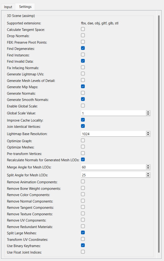Toggle Pre-transform Vertices
This screenshot has height=261, width=164.
click(83, 153)
